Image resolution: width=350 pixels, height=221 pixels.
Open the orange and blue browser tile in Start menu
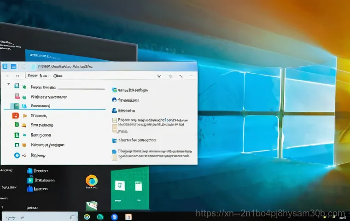coord(91,180)
